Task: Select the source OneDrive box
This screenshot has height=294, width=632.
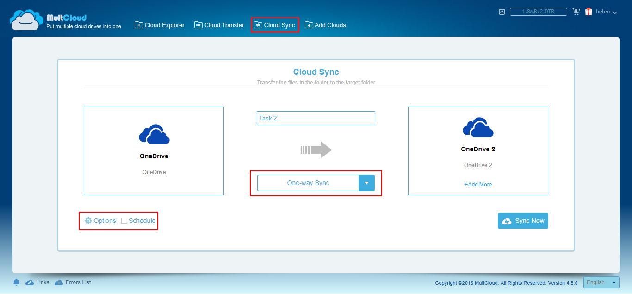Action: point(154,151)
